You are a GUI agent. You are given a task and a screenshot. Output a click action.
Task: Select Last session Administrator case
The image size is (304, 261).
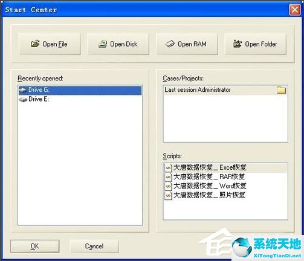click(225, 90)
